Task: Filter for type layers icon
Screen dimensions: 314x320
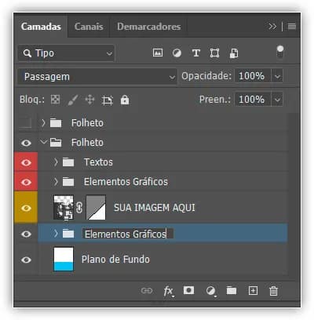Action: pos(196,53)
